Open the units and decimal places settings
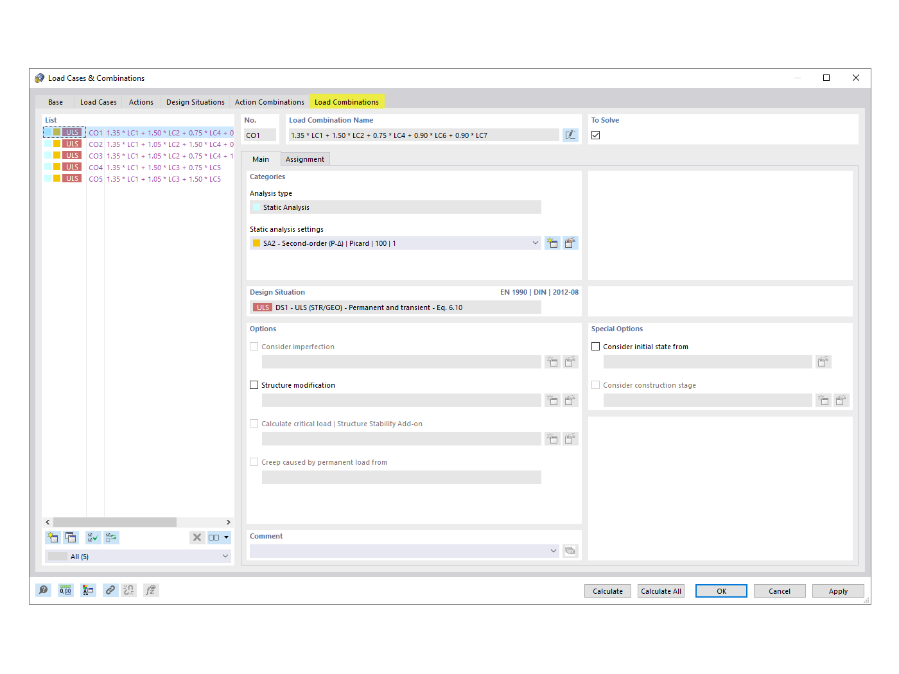The height and width of the screenshot is (674, 899). (65, 590)
